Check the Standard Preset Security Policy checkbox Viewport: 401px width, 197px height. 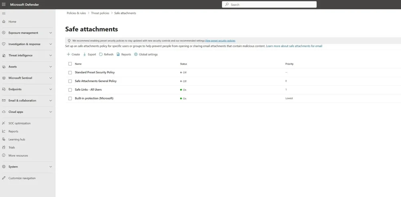[70, 73]
